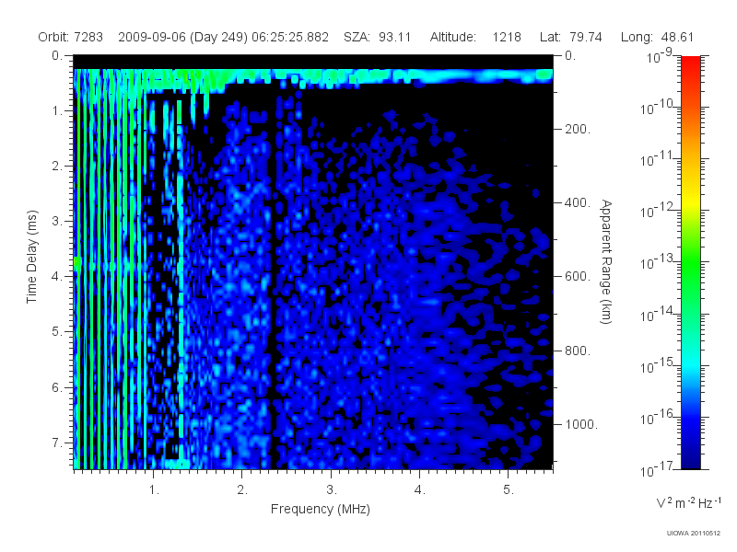Click the '200.' apparent range tick label

tap(578, 129)
